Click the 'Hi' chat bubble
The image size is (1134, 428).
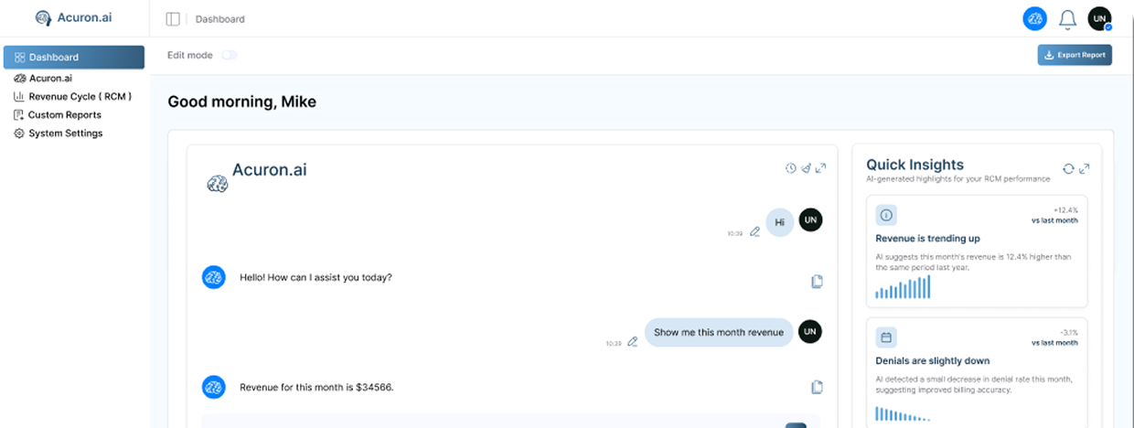(x=779, y=222)
